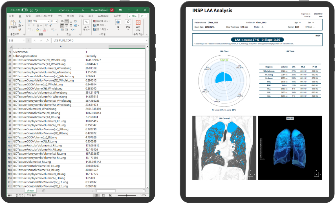Toggle center horizontal alignment

click(67, 26)
